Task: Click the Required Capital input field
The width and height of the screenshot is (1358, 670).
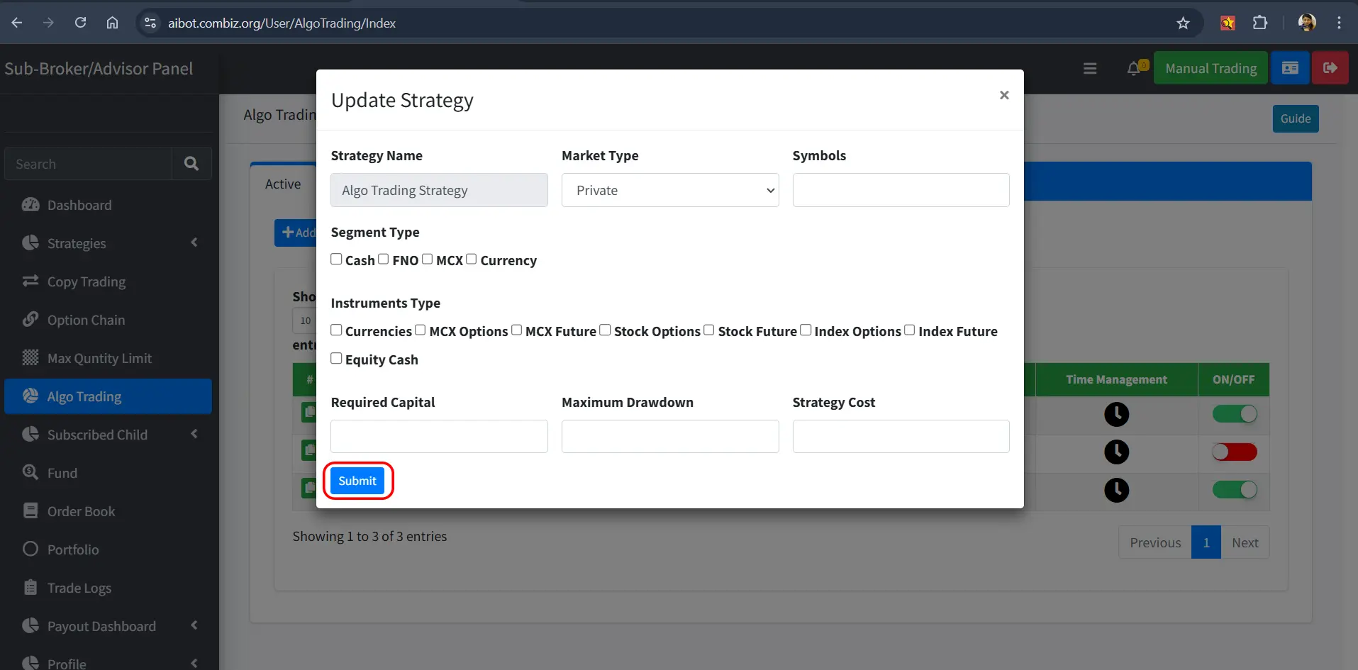Action: coord(439,436)
